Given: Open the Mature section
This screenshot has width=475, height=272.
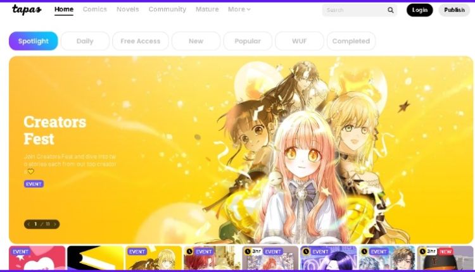Looking at the screenshot, I should click(207, 9).
